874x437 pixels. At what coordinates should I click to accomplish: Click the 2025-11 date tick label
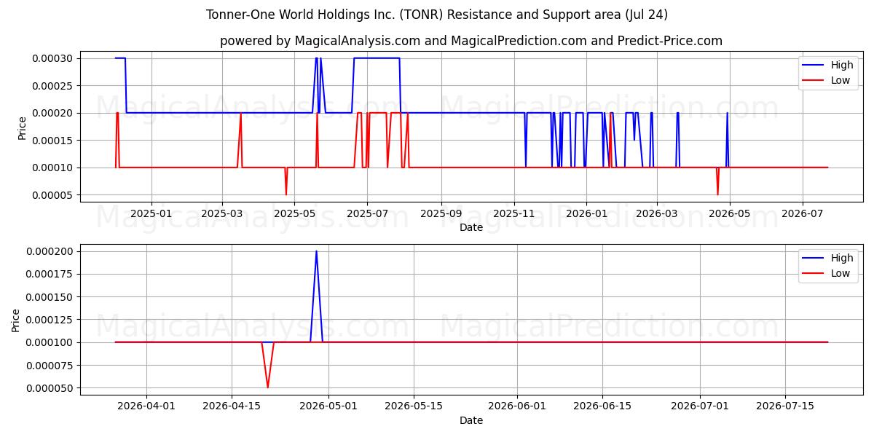[x=513, y=214]
